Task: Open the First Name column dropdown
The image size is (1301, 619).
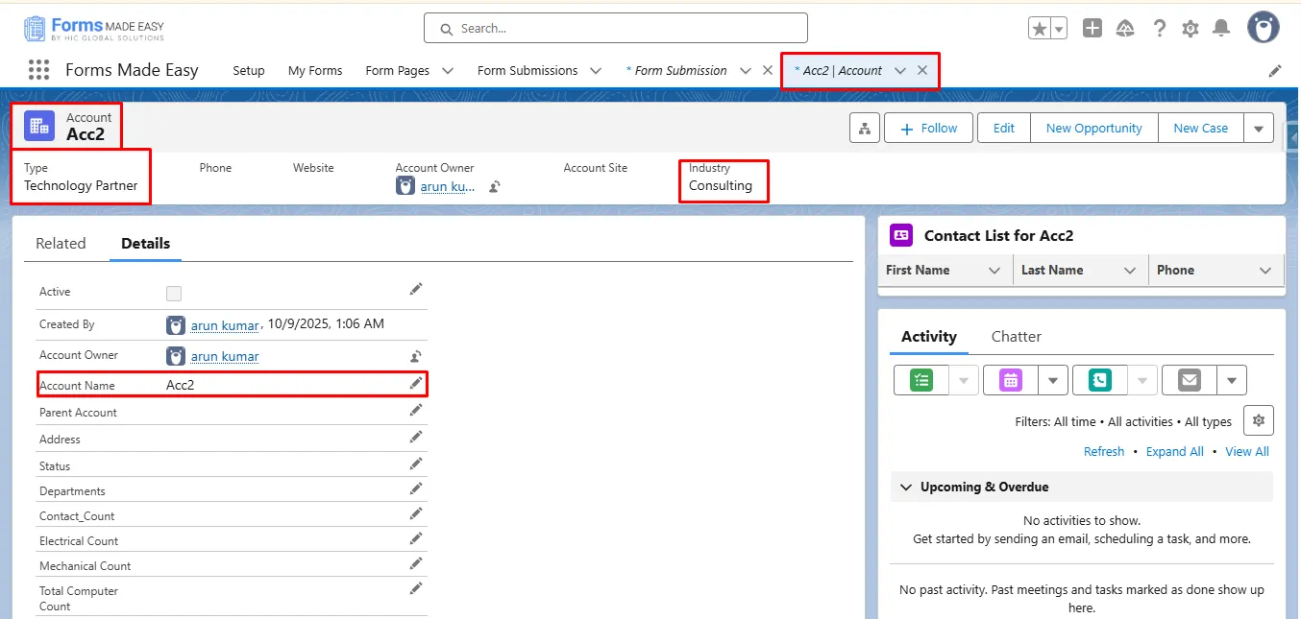Action: click(x=994, y=271)
